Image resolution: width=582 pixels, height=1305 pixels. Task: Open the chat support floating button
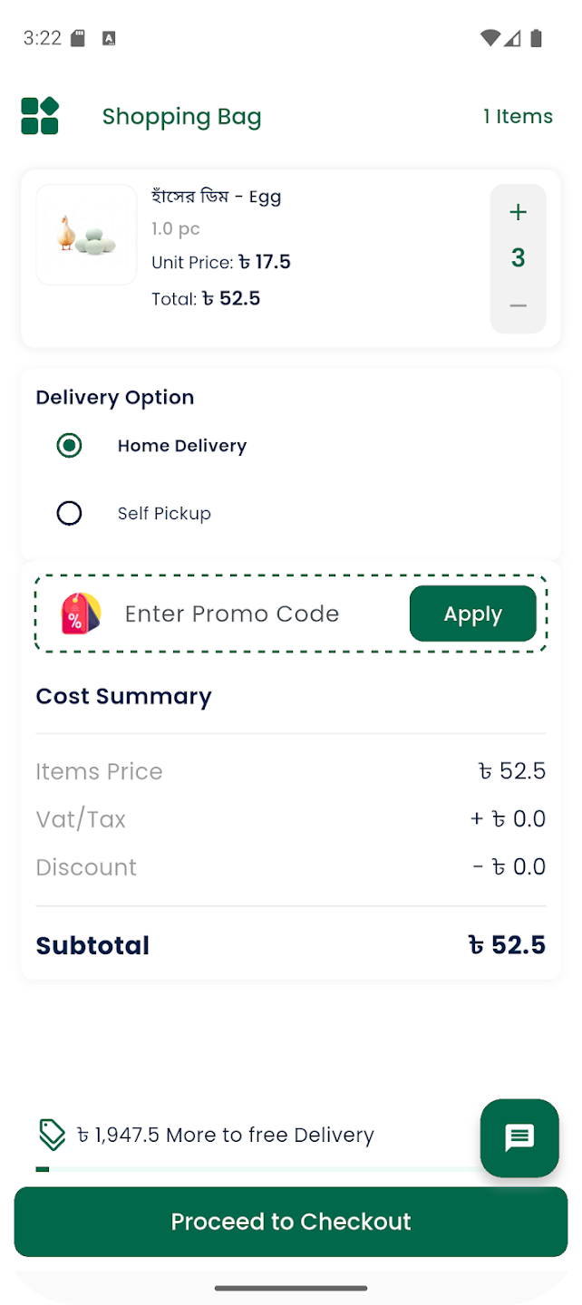(519, 1137)
